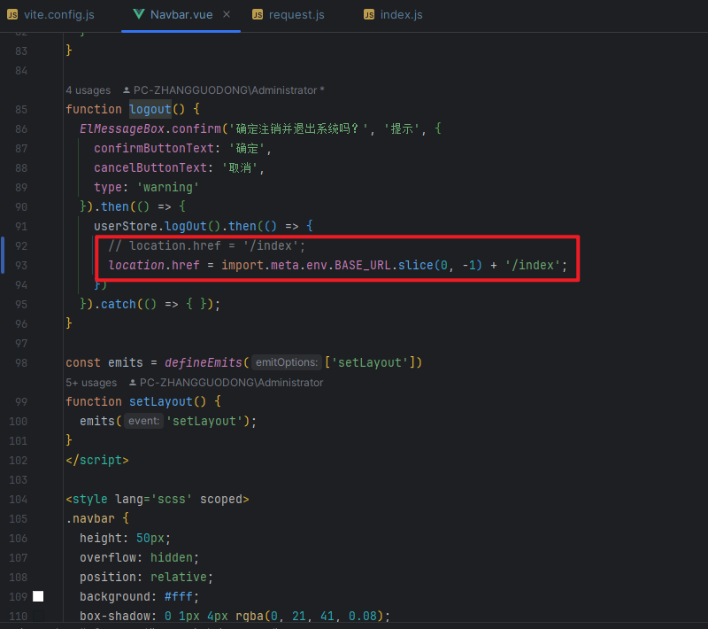708x629 pixels.
Task: Click the white color swatch beside line 109
Action: [38, 596]
